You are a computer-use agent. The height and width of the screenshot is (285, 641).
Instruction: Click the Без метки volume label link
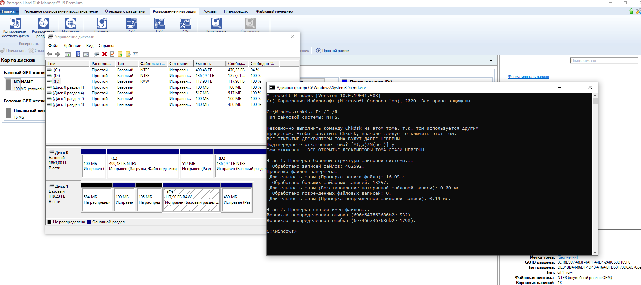tap(567, 257)
